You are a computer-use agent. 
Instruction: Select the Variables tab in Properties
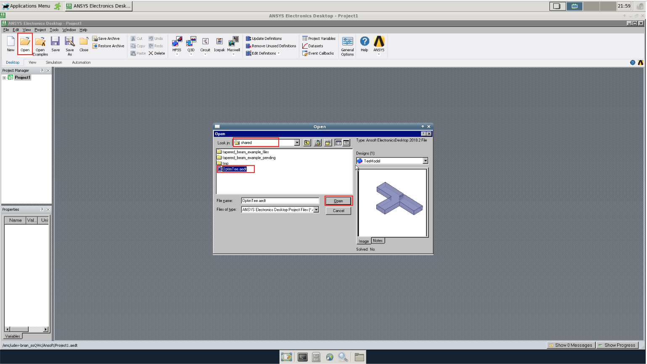pyautogui.click(x=13, y=336)
